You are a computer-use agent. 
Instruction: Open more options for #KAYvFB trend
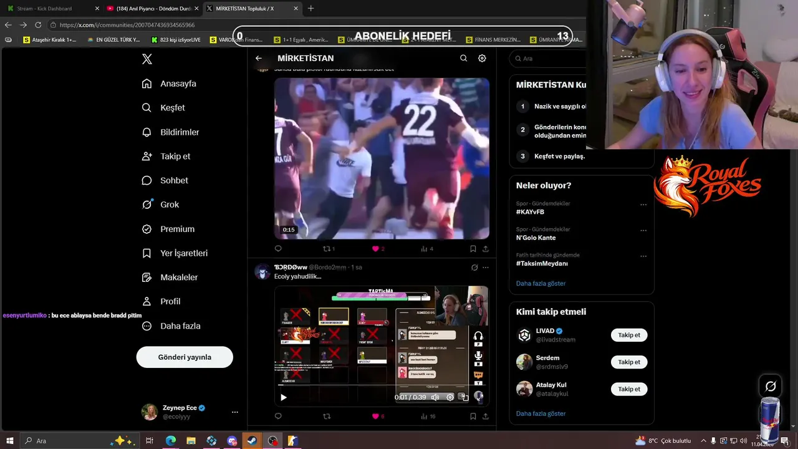643,205
